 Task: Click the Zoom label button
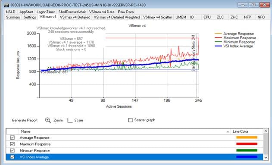(x=58, y=120)
